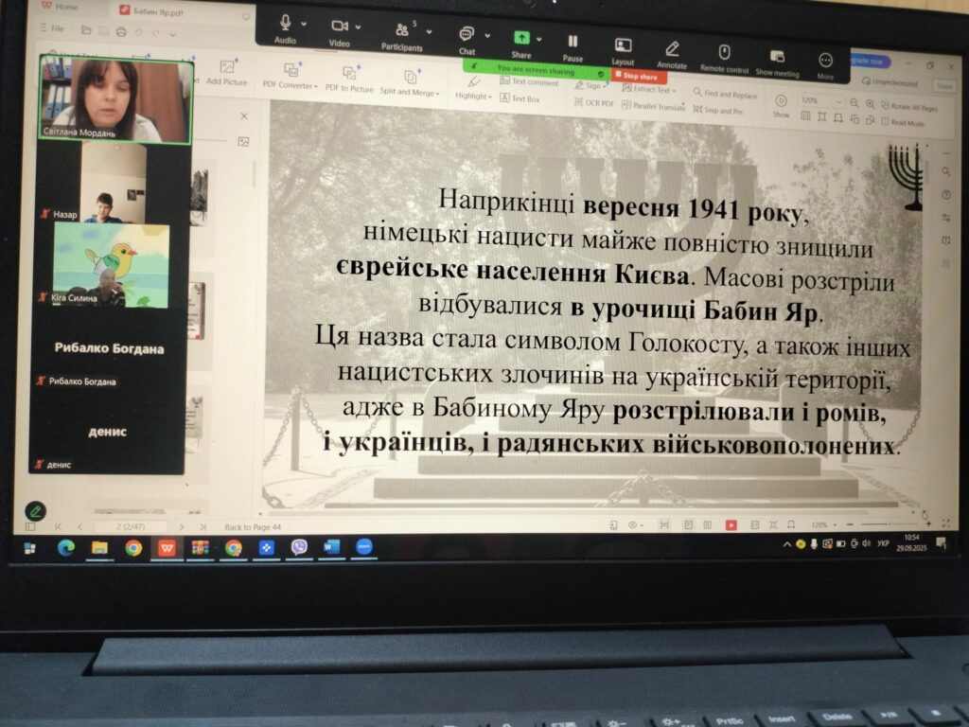Open the PDF Converter dropdown
The image size is (969, 727).
pyautogui.click(x=291, y=76)
